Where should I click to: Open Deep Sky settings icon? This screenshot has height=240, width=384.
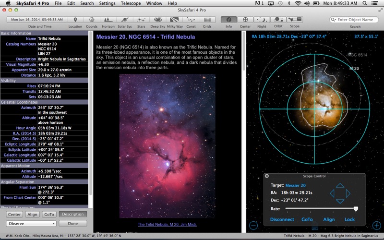158,20
